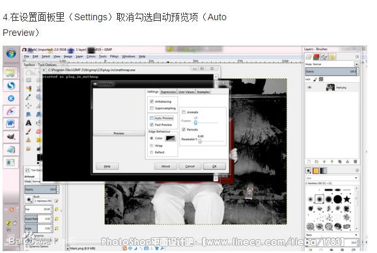Raise the layer with up arrow
The height and width of the screenshot is (253, 377).
[x=324, y=162]
